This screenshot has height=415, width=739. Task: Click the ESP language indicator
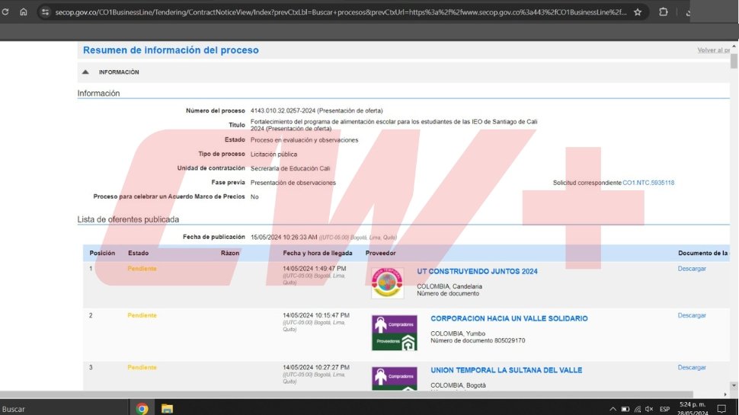tap(664, 409)
